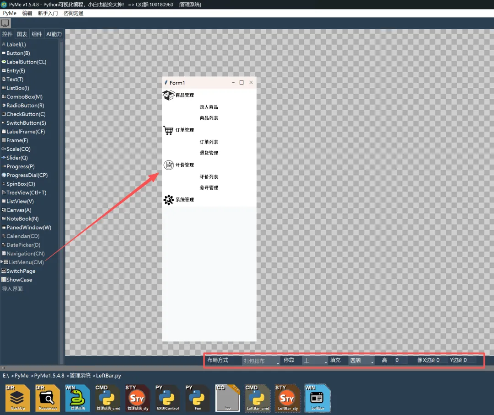494x415 pixels.
Task: Click the Y边距 padding input field
Action: (x=469, y=360)
